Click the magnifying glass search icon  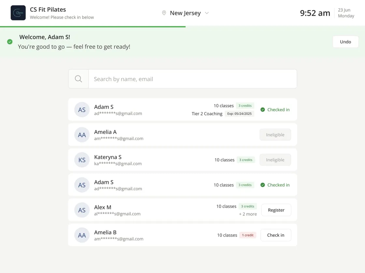(x=79, y=79)
